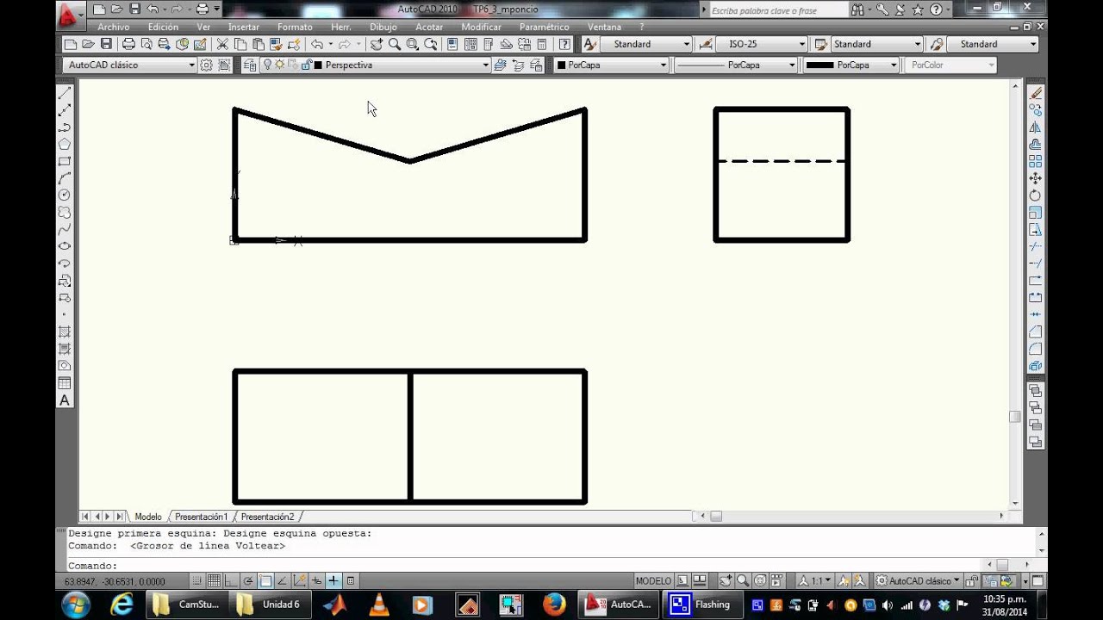Open the Edición menu
The width and height of the screenshot is (1103, 620).
pyautogui.click(x=163, y=27)
